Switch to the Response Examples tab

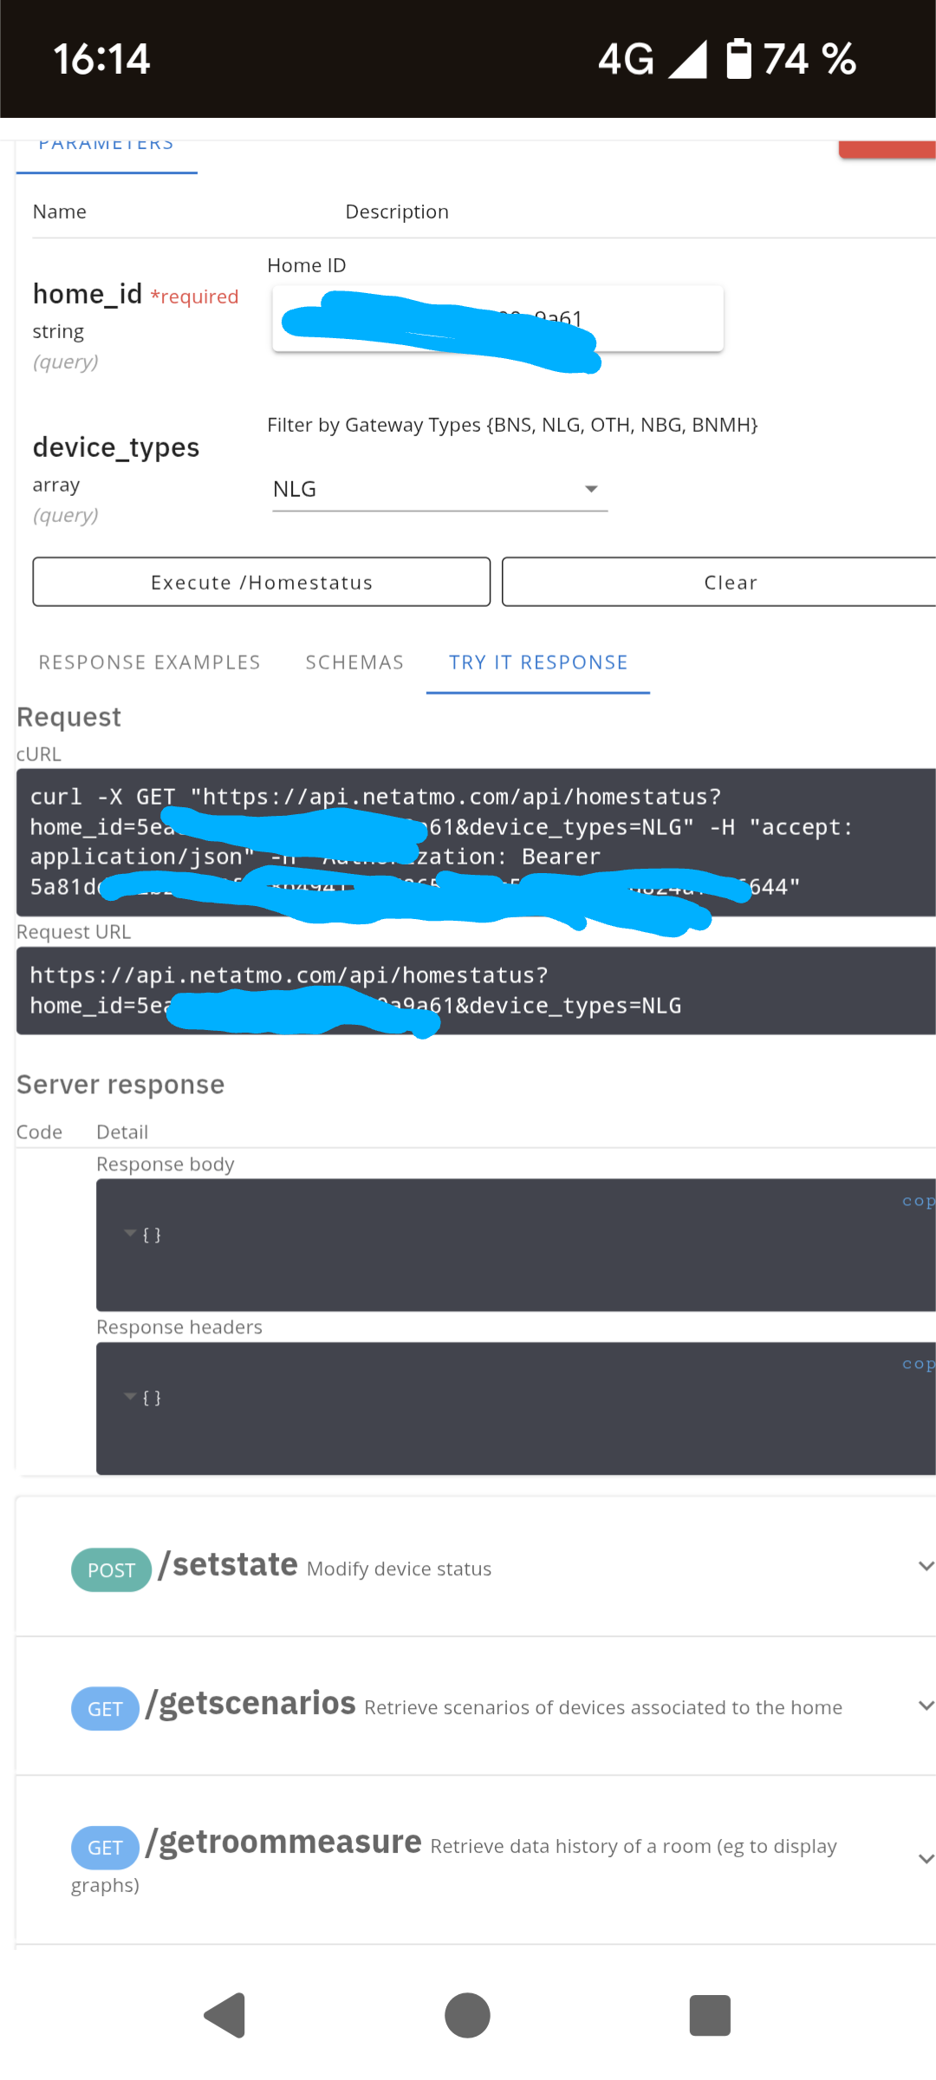click(x=149, y=662)
